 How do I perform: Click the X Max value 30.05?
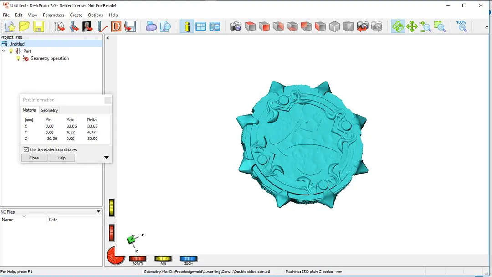pos(72,126)
